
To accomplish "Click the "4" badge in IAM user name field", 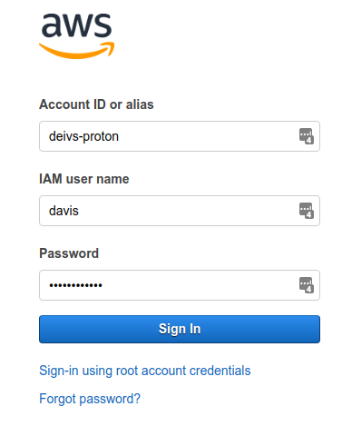I will pos(309,214).
